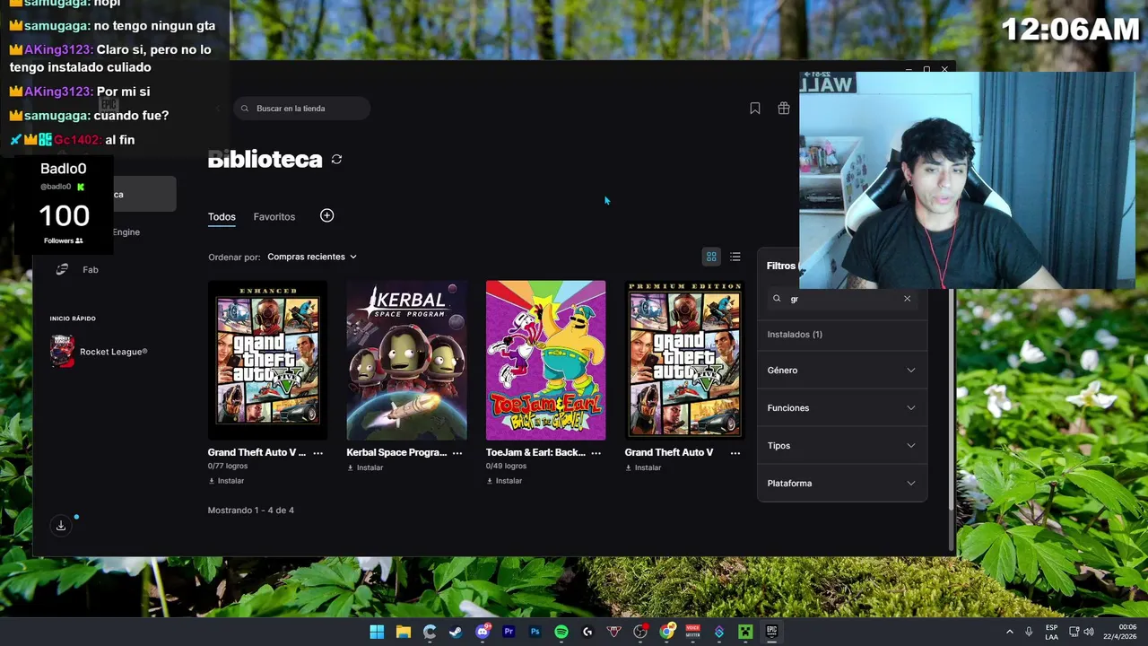Switch library to list view
Screen dimensions: 1148x646
click(x=735, y=257)
